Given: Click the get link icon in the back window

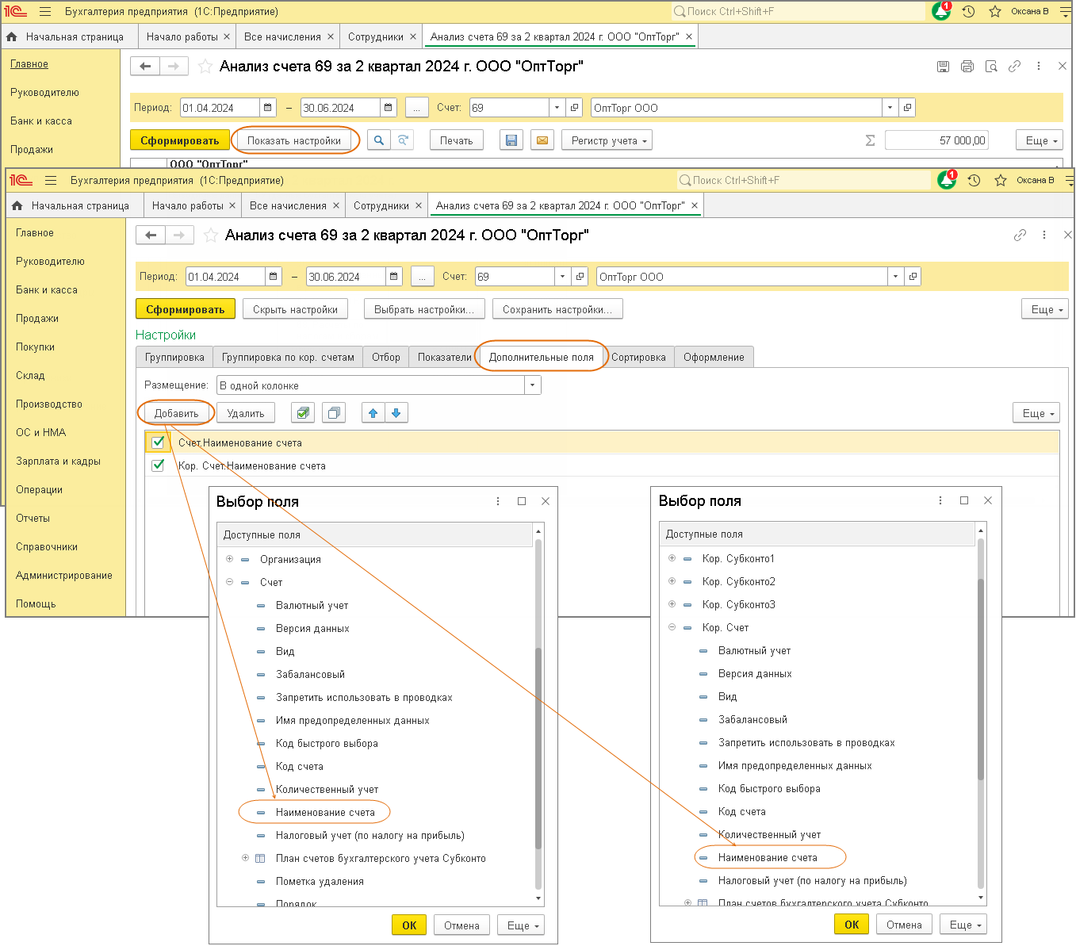Looking at the screenshot, I should click(x=1014, y=67).
